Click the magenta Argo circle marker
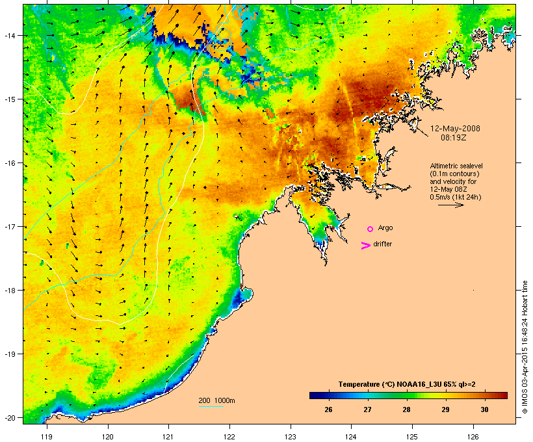Screen dimensions: 533x442 (x=370, y=229)
